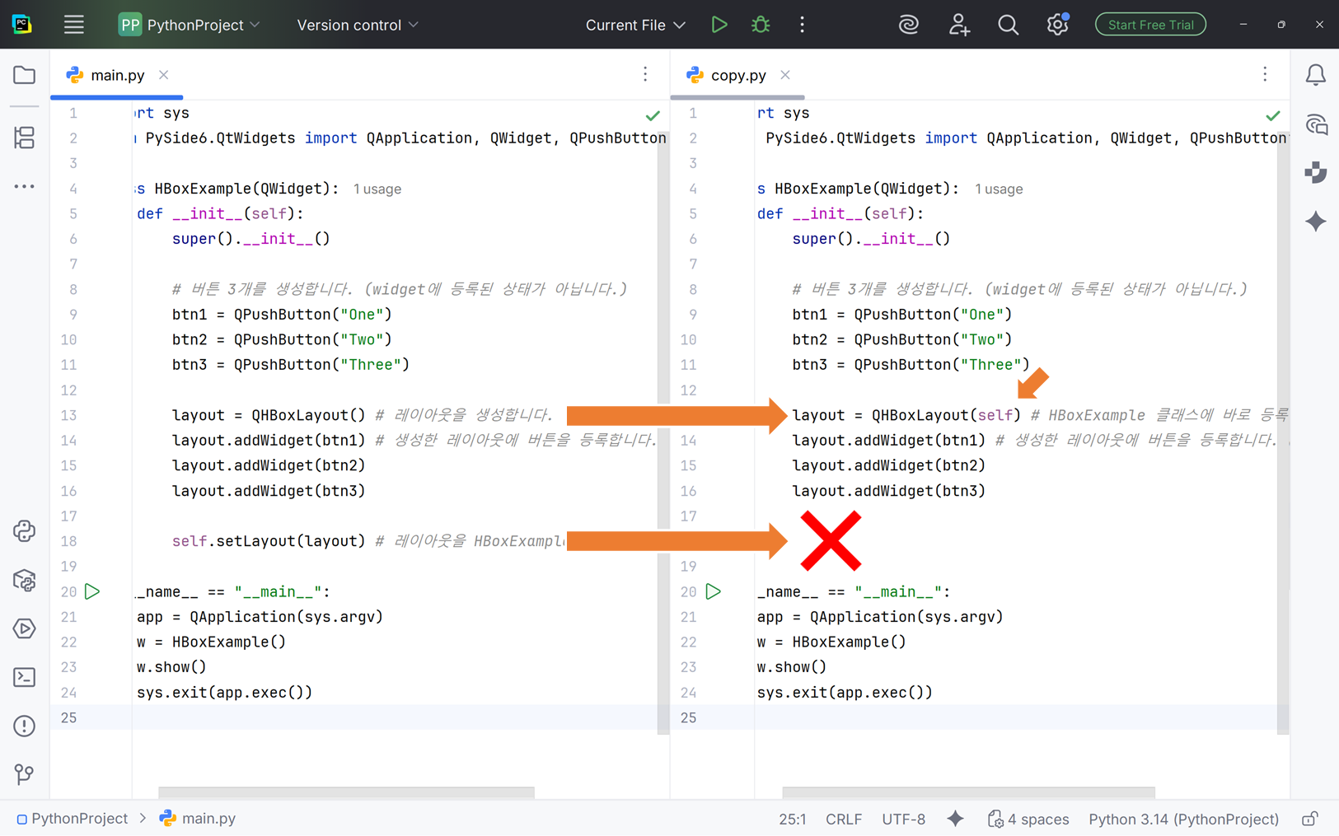Open Search Everywhere magnifier
Screen dimensions: 1339x836
coord(1008,25)
